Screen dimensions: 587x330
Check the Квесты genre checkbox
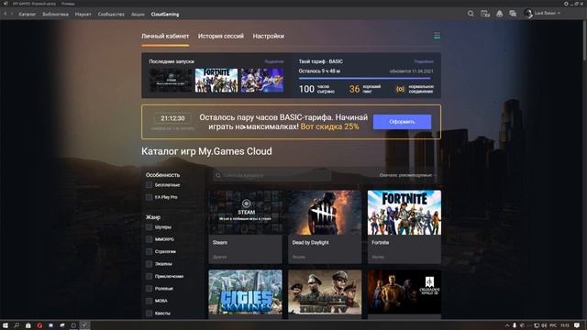click(149, 313)
